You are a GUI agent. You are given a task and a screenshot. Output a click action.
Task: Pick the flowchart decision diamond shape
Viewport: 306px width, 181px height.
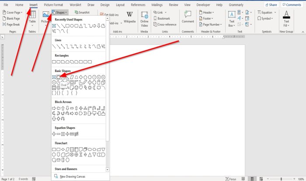click(x=63, y=150)
